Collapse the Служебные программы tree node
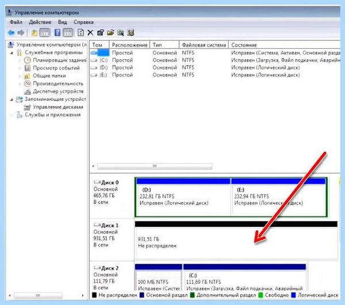345x305 pixels. [x=11, y=53]
